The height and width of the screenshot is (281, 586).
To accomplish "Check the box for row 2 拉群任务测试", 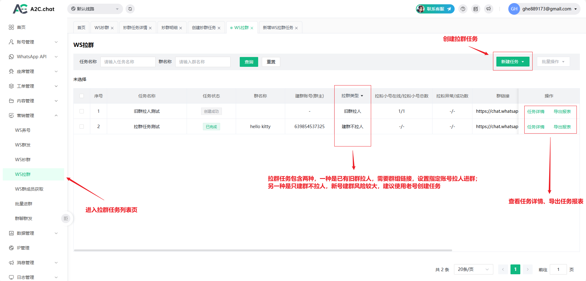I will (x=82, y=127).
